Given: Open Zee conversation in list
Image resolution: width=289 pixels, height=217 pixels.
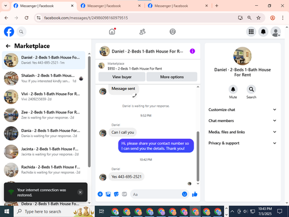Looking at the screenshot, I should point(43,115).
